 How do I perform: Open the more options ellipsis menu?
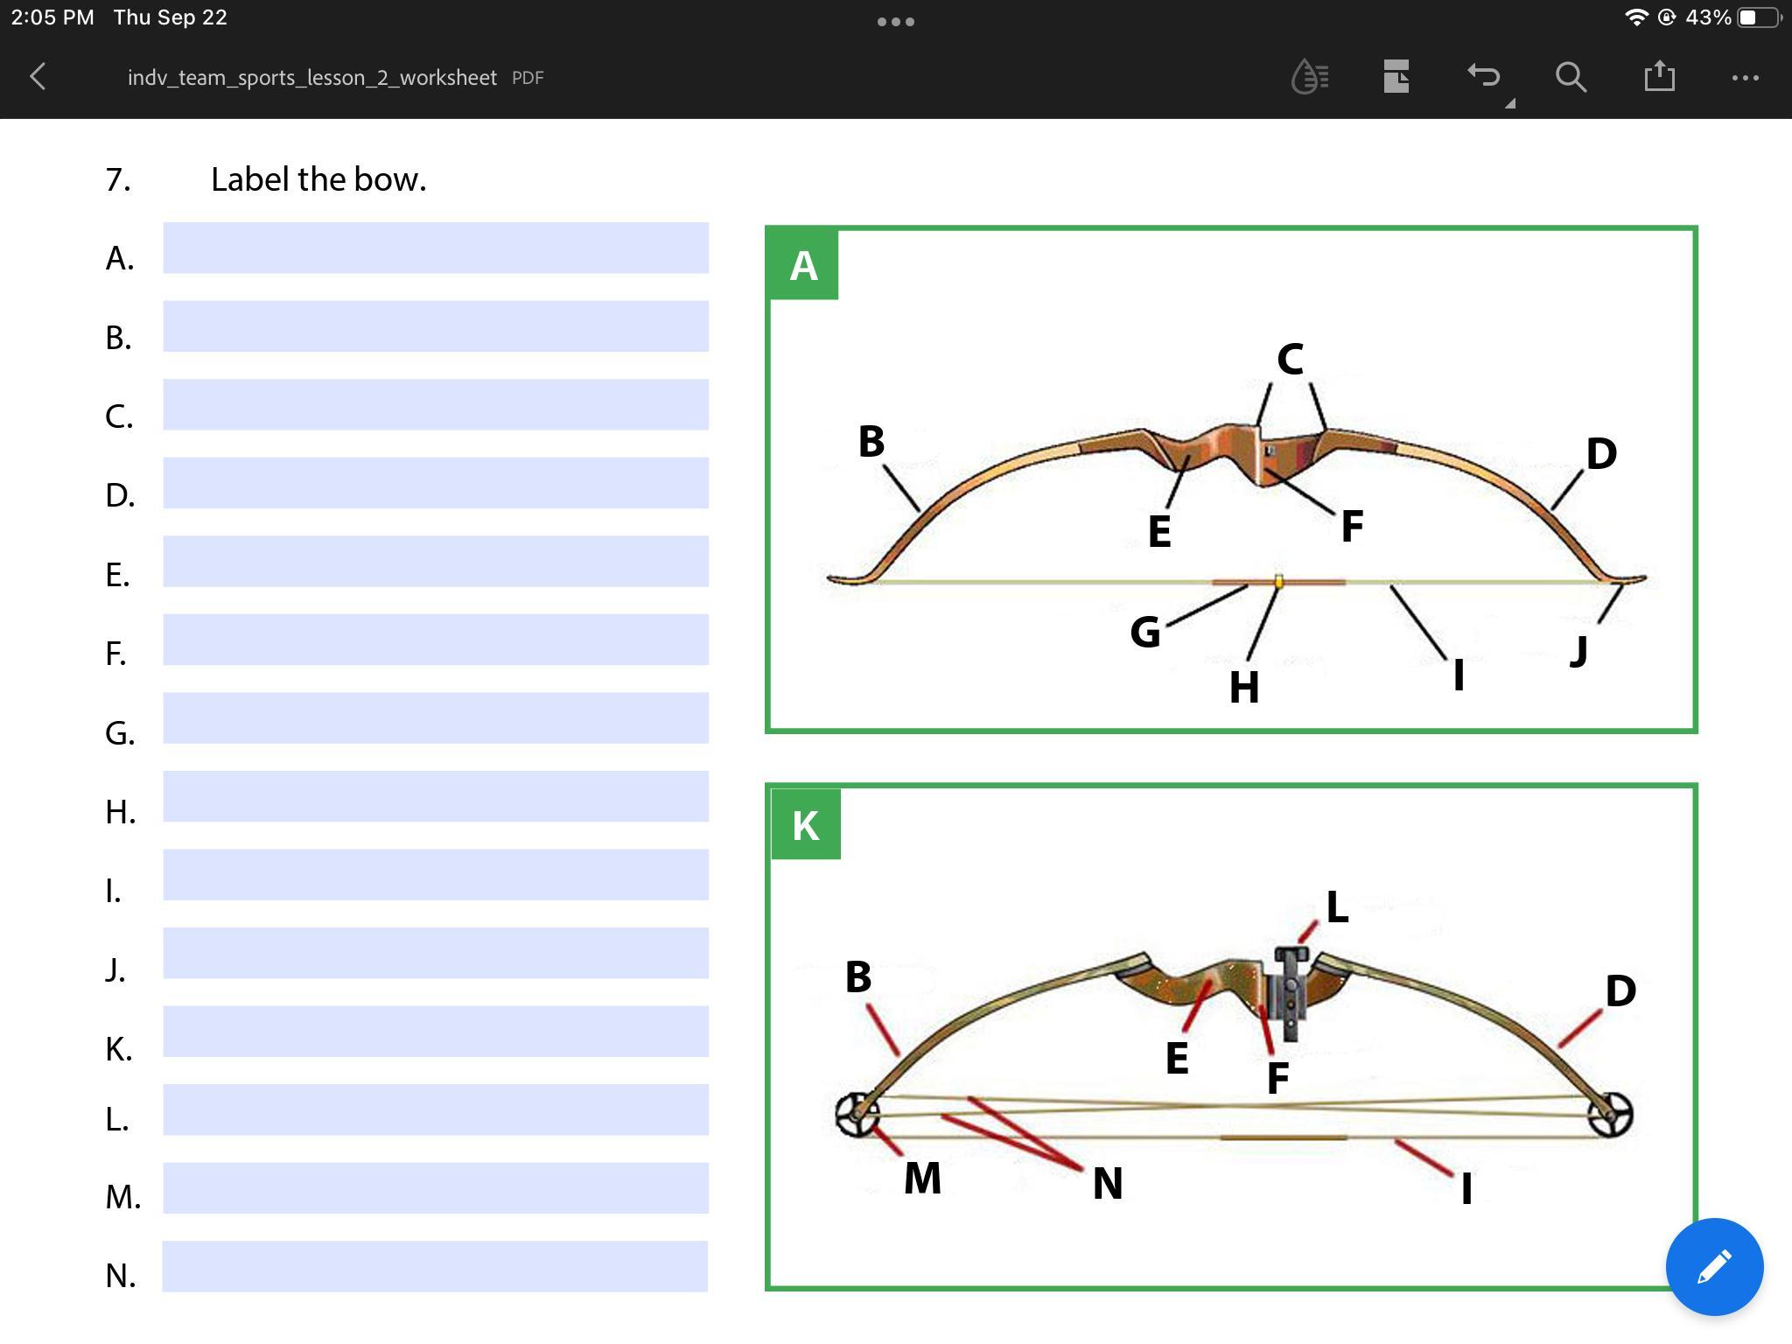1745,77
